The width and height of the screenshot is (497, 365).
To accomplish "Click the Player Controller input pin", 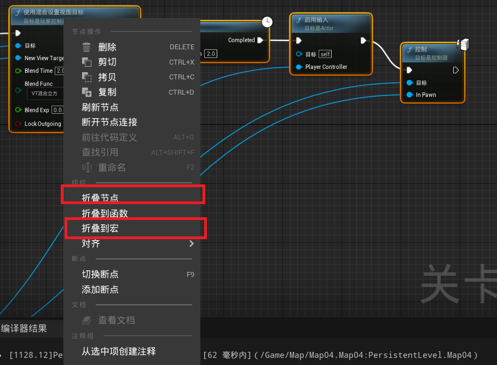I will 298,67.
